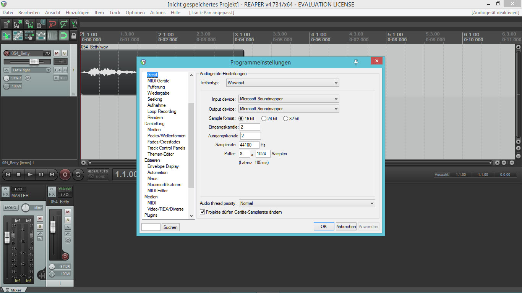Start playback with the play button
The height and width of the screenshot is (293, 522).
point(30,174)
